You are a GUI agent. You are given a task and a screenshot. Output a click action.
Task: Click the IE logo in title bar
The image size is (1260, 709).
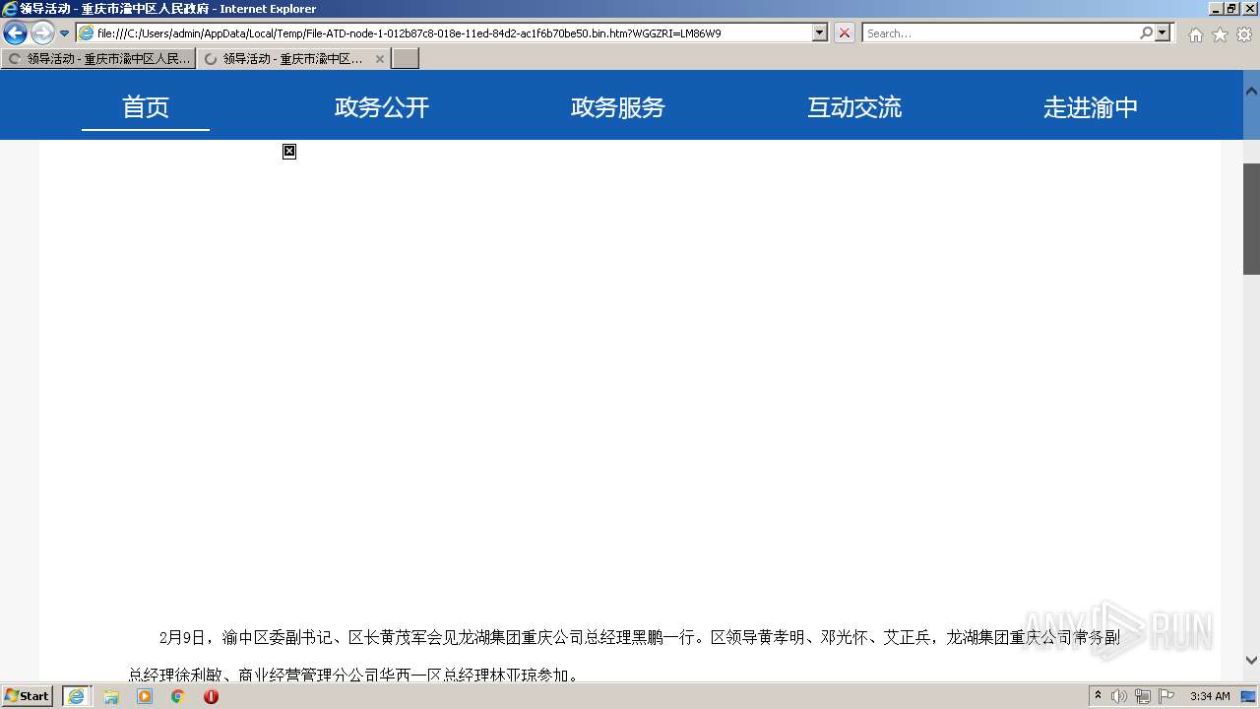10,9
